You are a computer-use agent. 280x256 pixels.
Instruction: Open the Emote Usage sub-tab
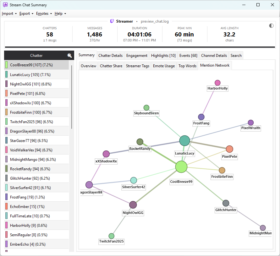(164, 66)
